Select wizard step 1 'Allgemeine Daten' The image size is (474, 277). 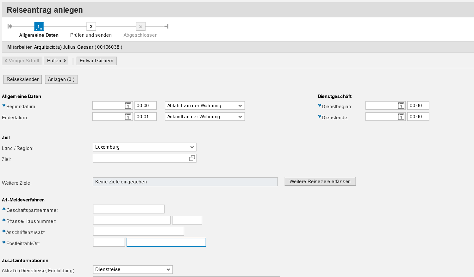tap(39, 27)
